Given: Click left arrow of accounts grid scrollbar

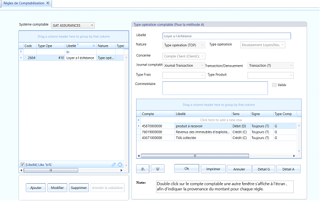Looking at the screenshot, I should click(x=139, y=156).
